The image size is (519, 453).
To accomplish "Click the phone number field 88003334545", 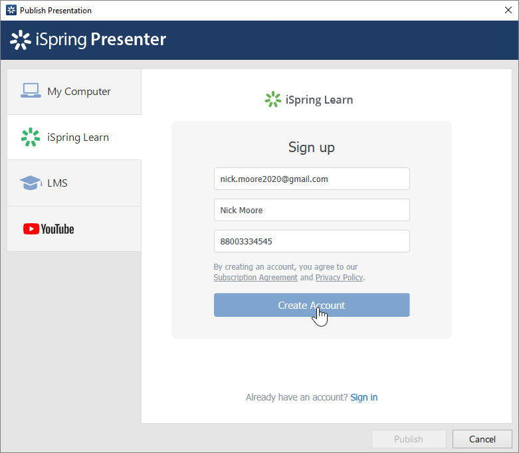I will pyautogui.click(x=312, y=241).
